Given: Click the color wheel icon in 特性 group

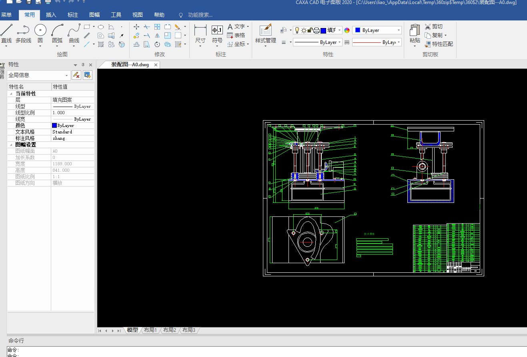Looking at the screenshot, I should pos(347,30).
